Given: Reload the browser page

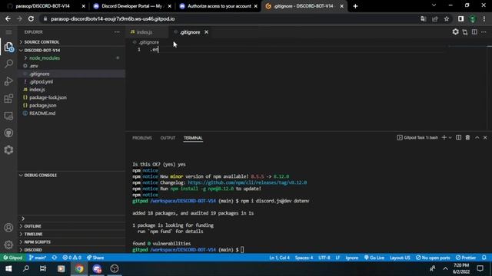Looking at the screenshot, I should pos(31,18).
